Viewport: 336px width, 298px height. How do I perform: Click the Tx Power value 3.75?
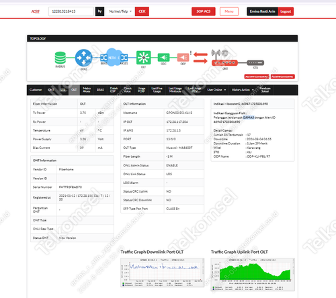(83, 113)
